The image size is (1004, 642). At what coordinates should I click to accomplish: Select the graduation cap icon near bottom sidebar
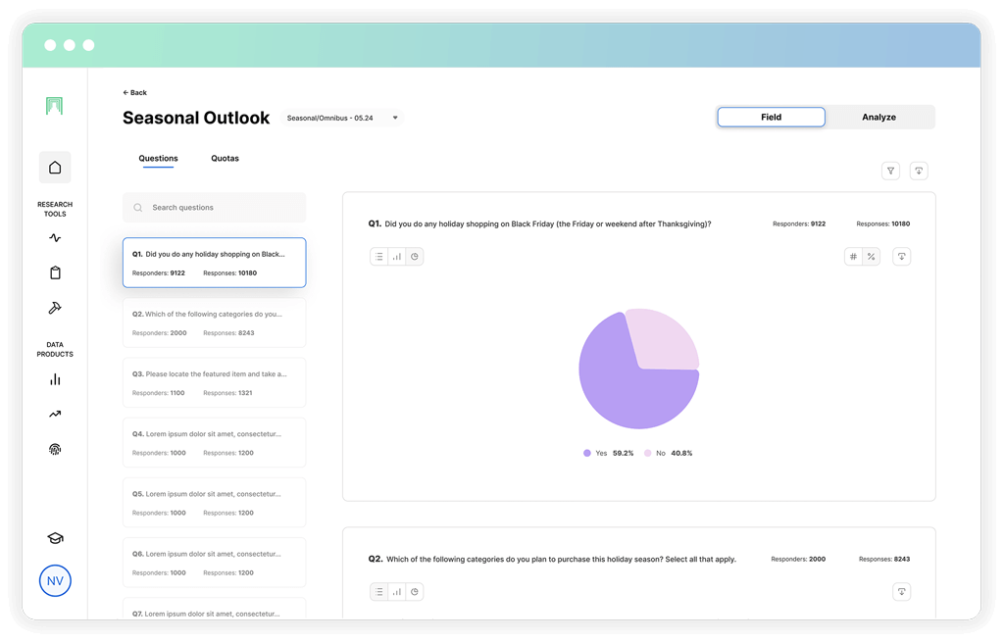point(55,538)
